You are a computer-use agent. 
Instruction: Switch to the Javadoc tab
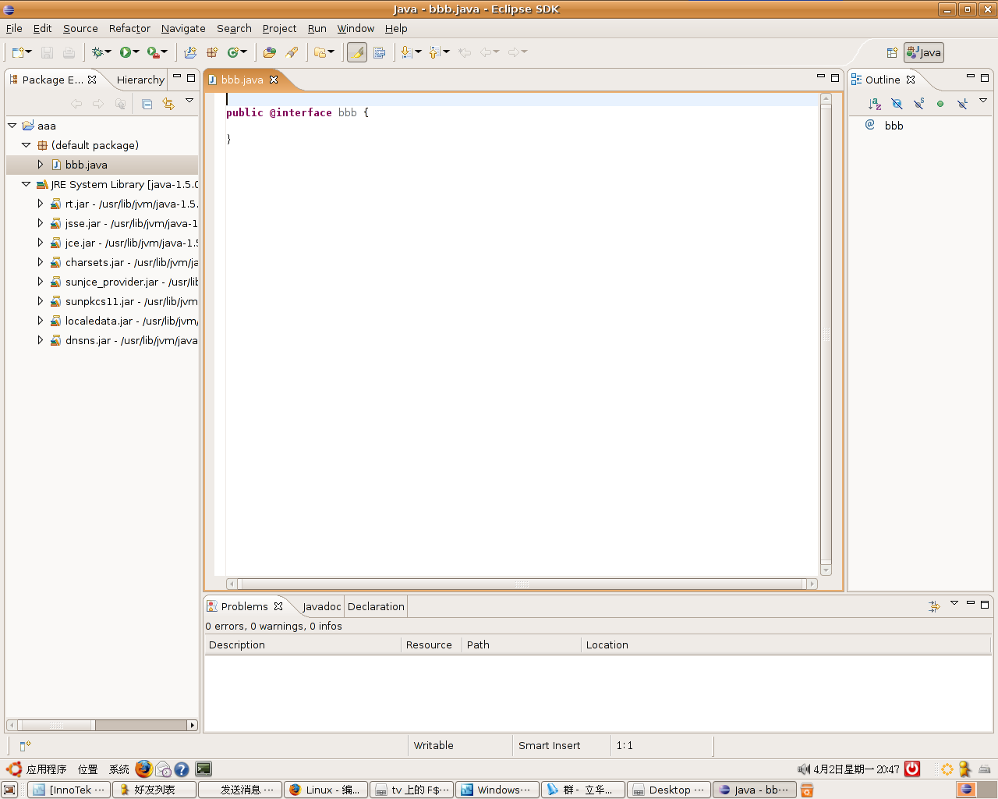(321, 606)
